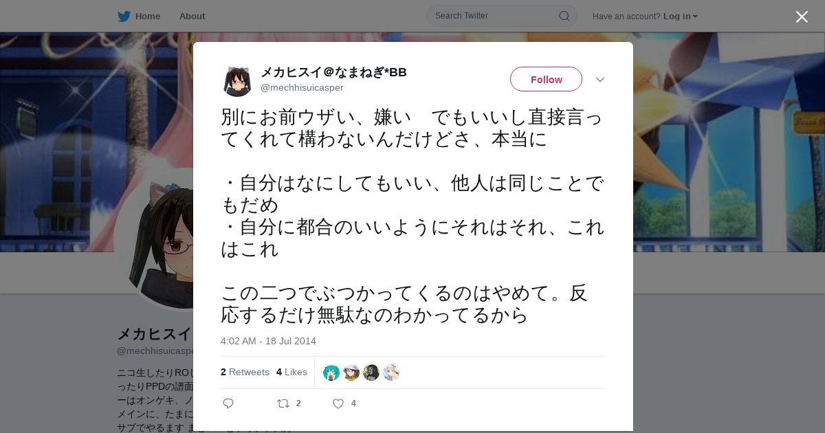
Task: View the 2 Retweets list
Action: pos(245,372)
